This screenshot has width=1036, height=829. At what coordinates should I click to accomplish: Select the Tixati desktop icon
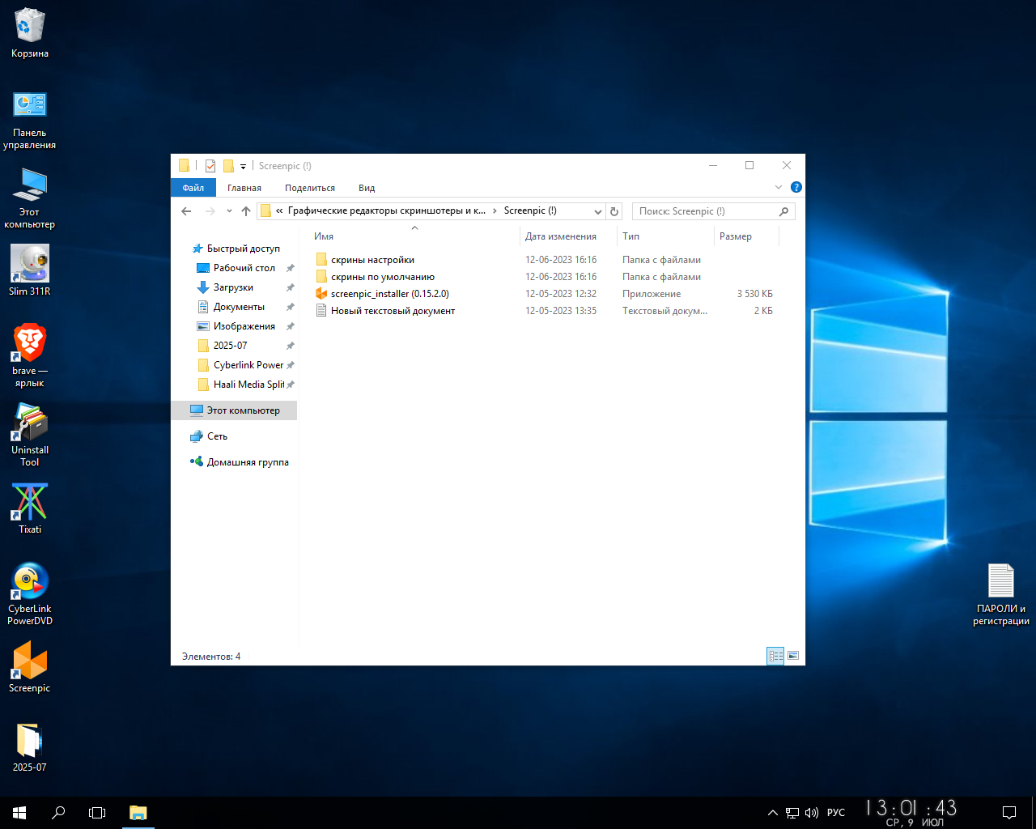(30, 508)
